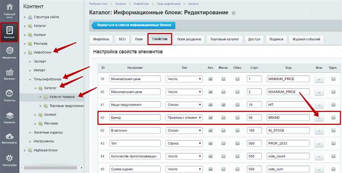
Task: Click the Каталог товаров folder icon
Action: [46, 97]
